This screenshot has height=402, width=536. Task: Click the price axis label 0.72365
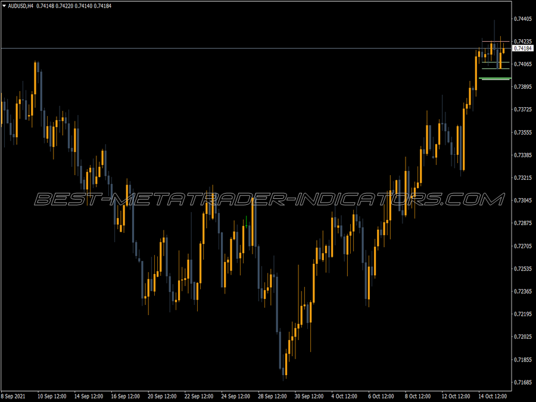pos(523,291)
